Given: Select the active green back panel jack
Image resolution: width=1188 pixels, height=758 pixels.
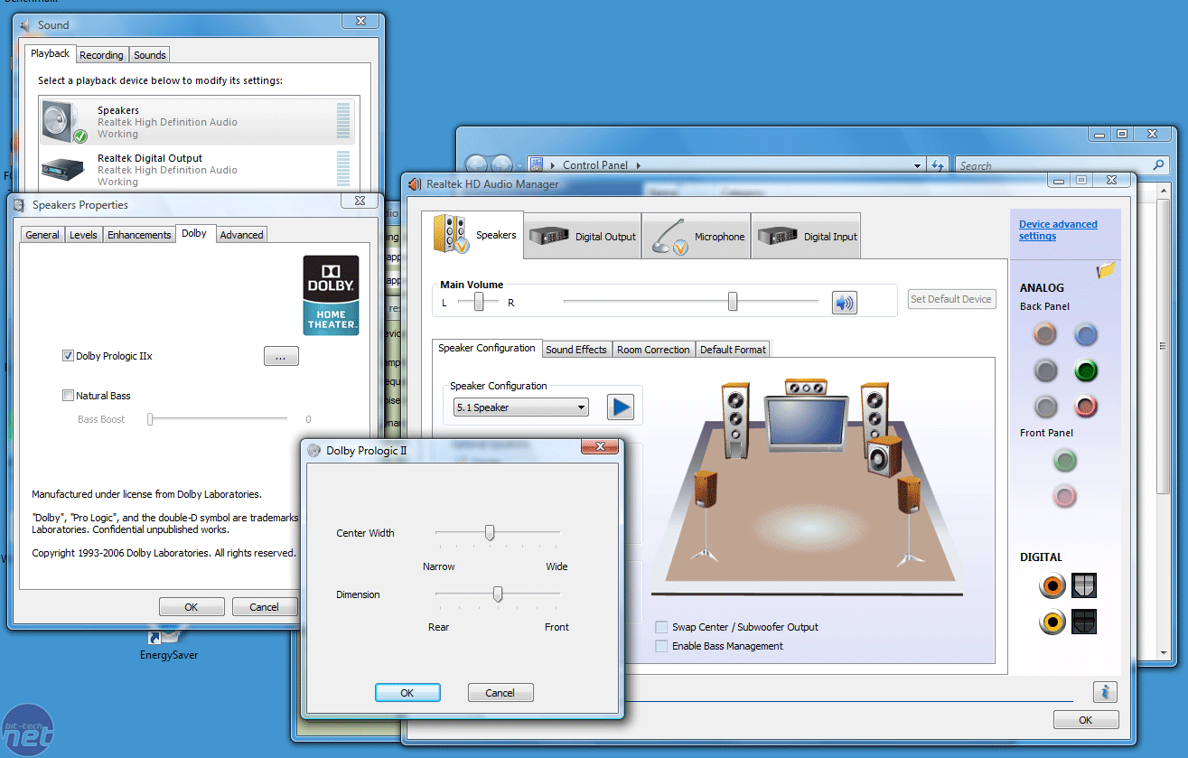Looking at the screenshot, I should pos(1085,370).
